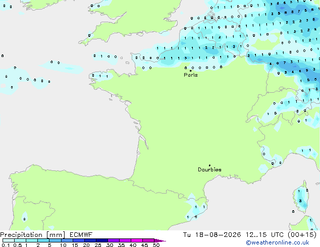
Task: Click the date 18-08-2026
Action: pos(218,235)
